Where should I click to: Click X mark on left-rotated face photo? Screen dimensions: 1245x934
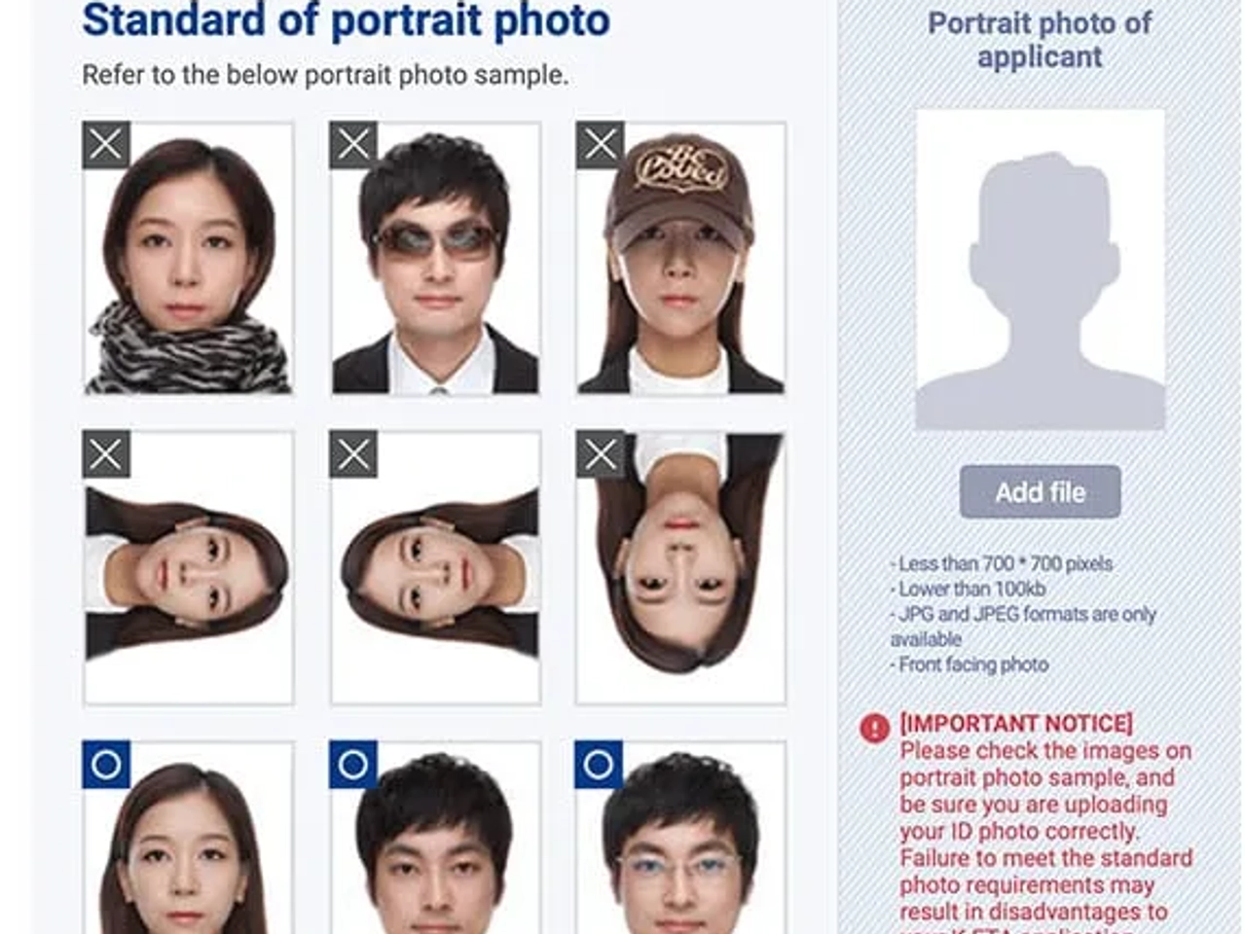pos(106,453)
